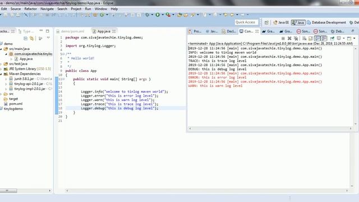Remove all terminated launches in Console
Viewport: 359px width, 202px height.
pos(296,38)
